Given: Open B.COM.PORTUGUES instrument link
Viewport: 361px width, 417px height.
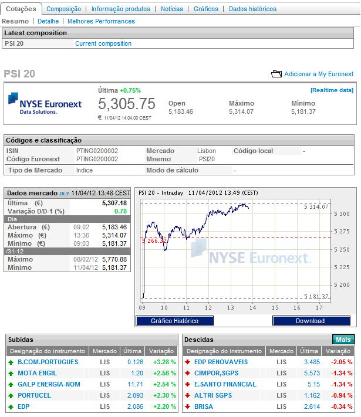Looking at the screenshot, I should pos(48,362).
